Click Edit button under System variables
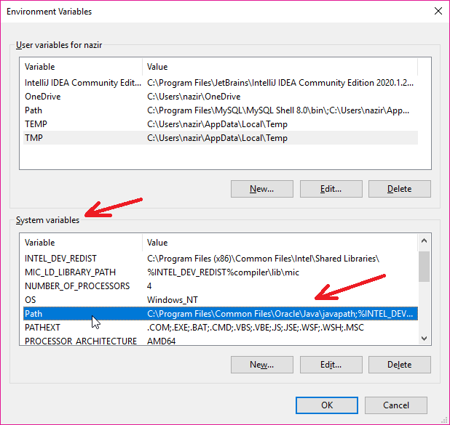This screenshot has height=425, width=450. click(331, 365)
